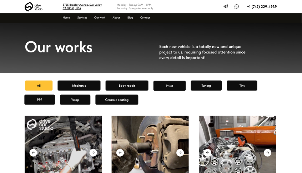The image size is (302, 173).
Task: Open the Contact nav item
Action: coord(145,17)
